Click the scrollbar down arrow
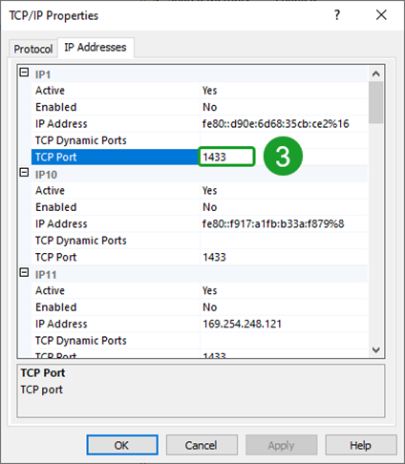 tap(376, 350)
